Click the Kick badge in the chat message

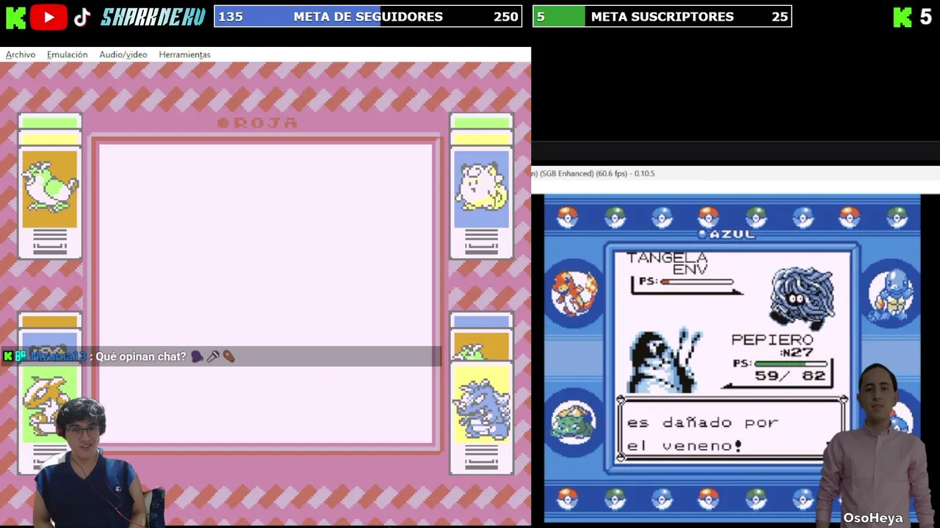[x=8, y=356]
